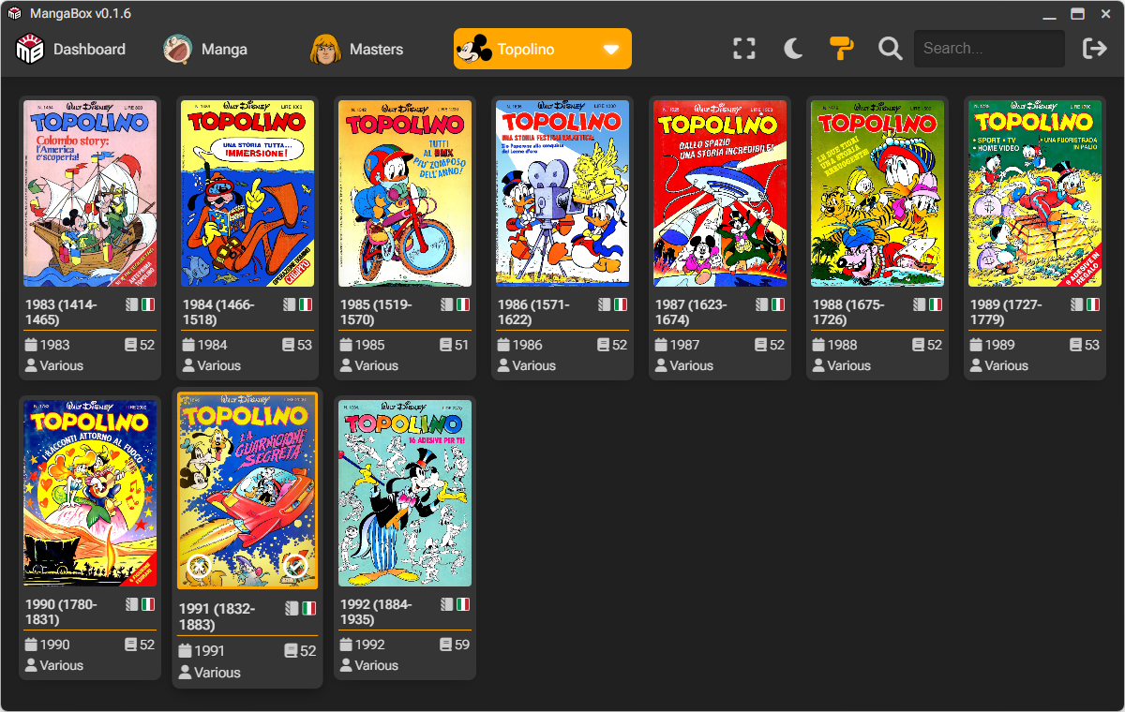Open the 1985 BMX cover thumbnail
The width and height of the screenshot is (1125, 712).
(405, 194)
